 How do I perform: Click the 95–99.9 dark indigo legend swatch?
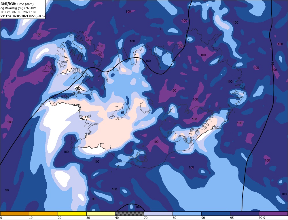(x=245, y=213)
